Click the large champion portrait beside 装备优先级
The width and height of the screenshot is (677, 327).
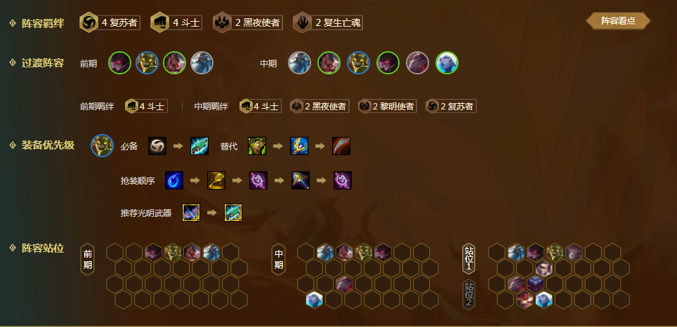(103, 145)
